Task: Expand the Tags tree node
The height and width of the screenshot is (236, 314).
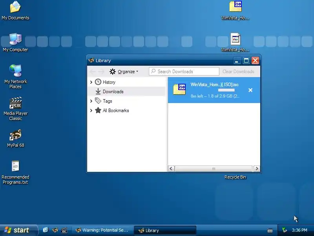Action: [x=91, y=101]
